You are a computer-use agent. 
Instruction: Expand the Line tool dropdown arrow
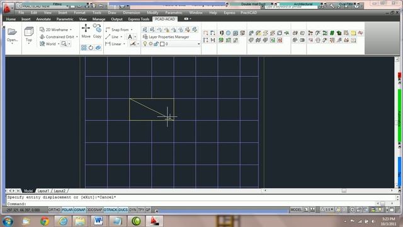pyautogui.click(x=122, y=37)
